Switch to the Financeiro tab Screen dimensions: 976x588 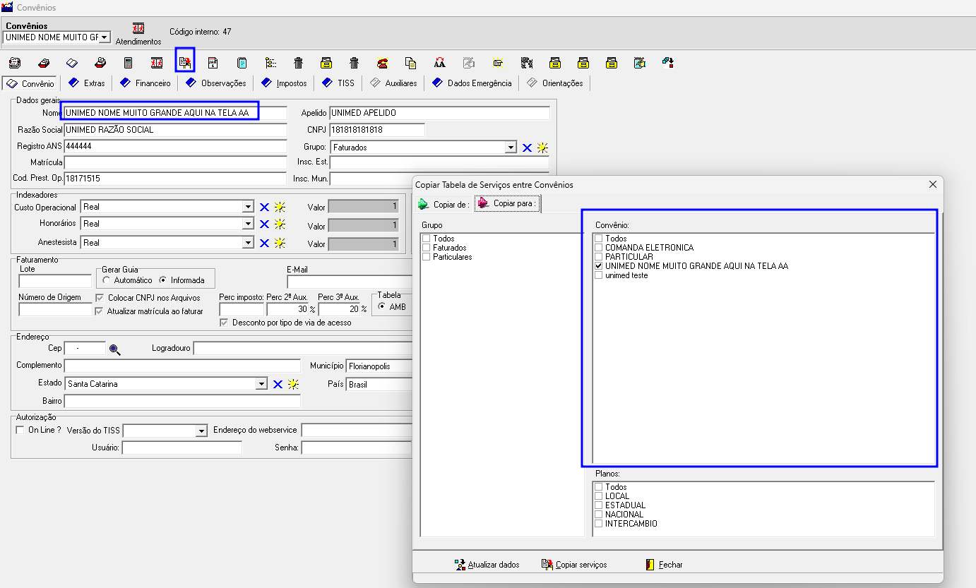point(145,83)
